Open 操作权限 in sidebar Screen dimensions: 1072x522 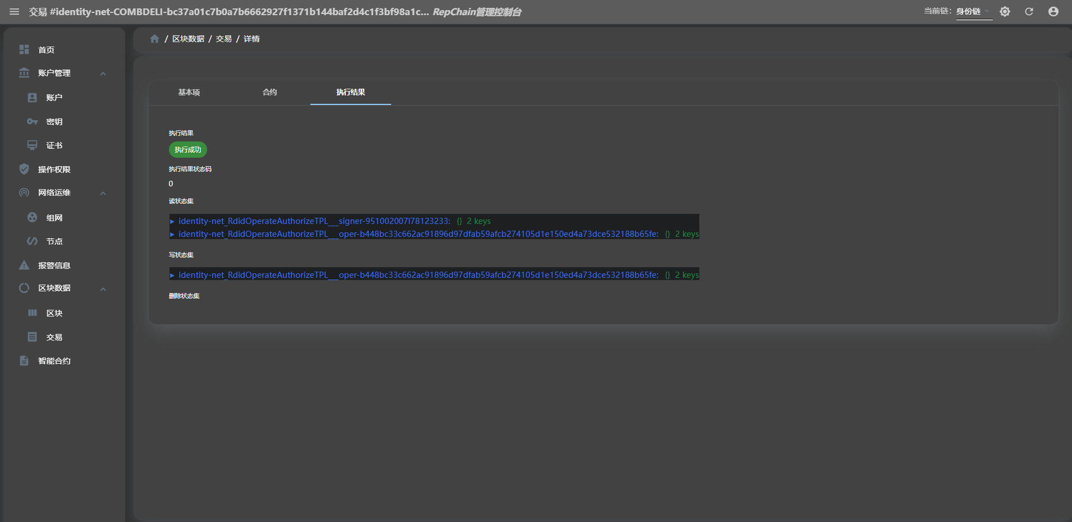[x=54, y=170]
